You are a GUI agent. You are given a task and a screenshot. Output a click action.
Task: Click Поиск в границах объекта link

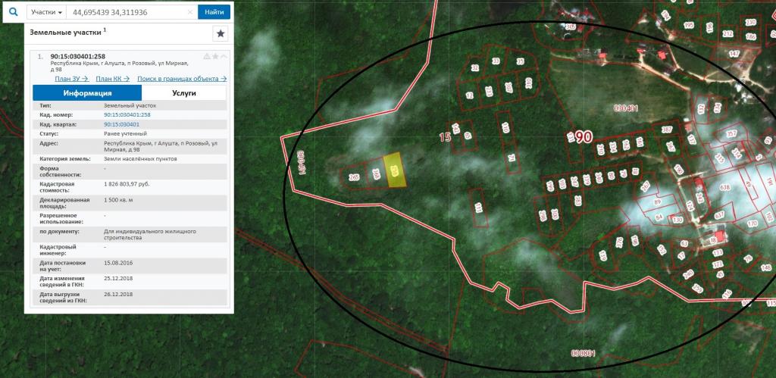tap(182, 78)
